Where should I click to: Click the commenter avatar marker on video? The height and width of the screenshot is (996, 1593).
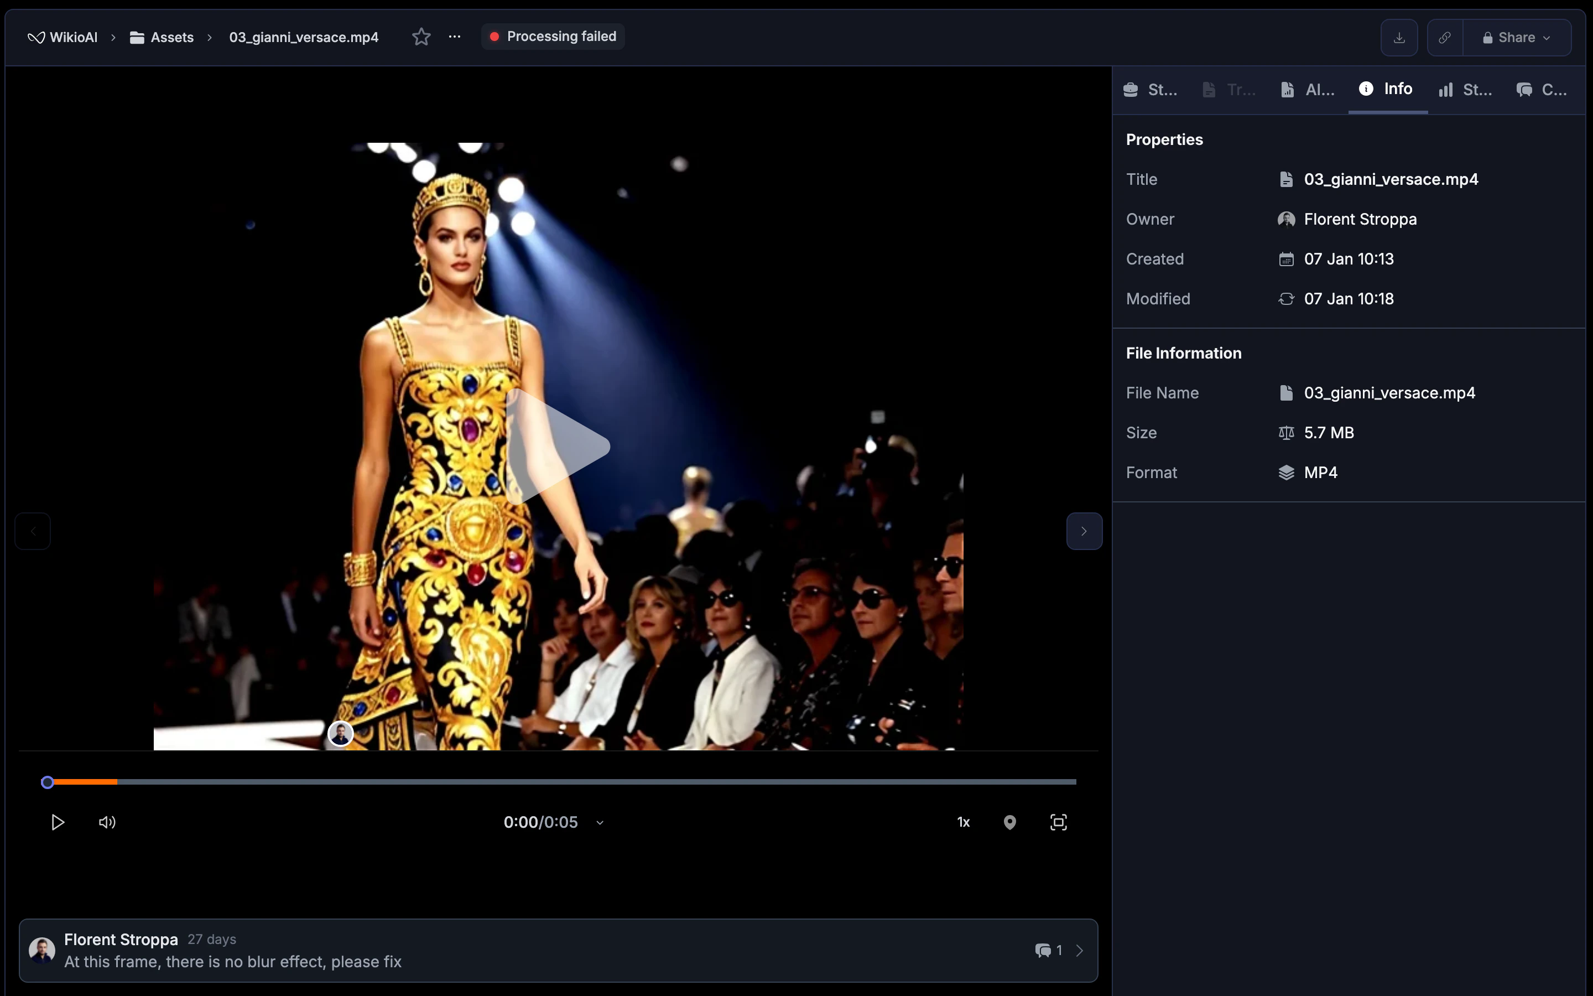(x=340, y=733)
